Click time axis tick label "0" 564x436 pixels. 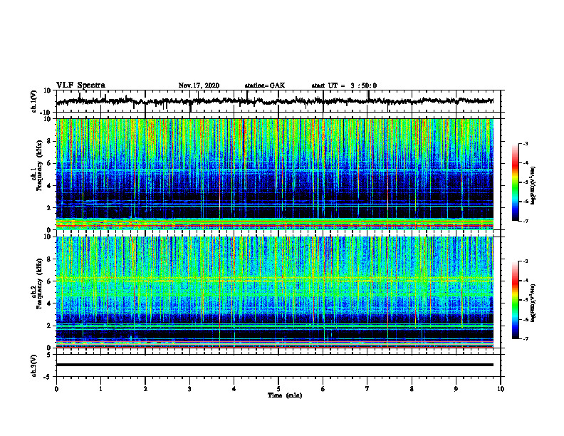point(56,389)
